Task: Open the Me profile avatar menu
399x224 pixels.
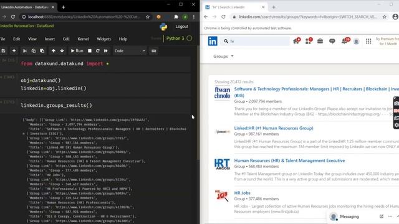Action: coord(356,41)
